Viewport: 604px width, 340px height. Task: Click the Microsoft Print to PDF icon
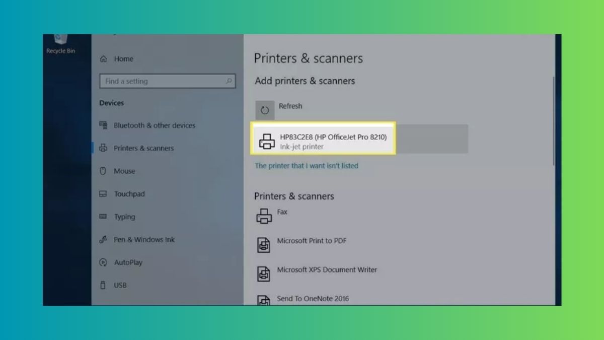click(x=264, y=245)
